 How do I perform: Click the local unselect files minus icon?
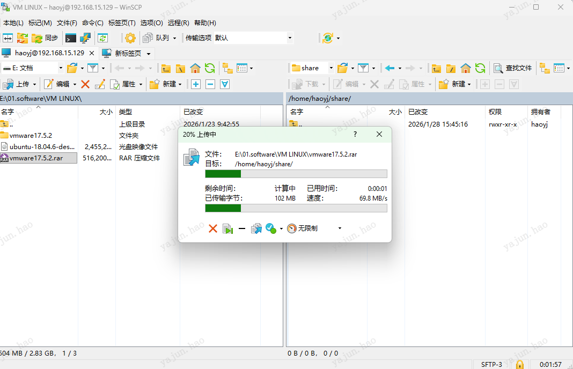[210, 84]
